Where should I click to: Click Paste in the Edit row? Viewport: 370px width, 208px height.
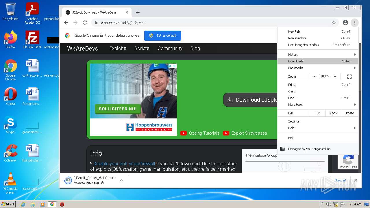coord(350,113)
